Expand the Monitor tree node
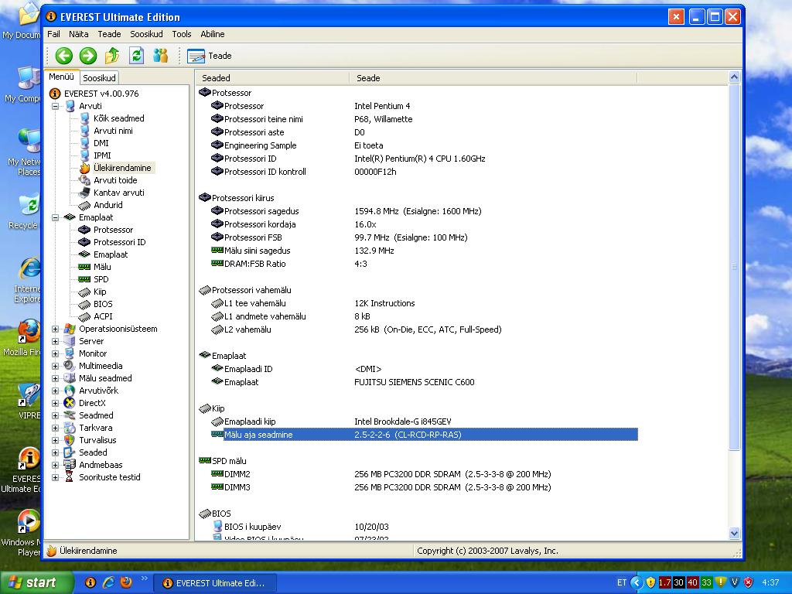792x594 pixels. tap(55, 353)
